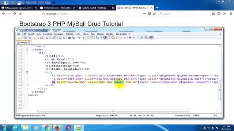Click the Pocket save icon in address bar
The image size is (234, 131).
(x=150, y=14)
